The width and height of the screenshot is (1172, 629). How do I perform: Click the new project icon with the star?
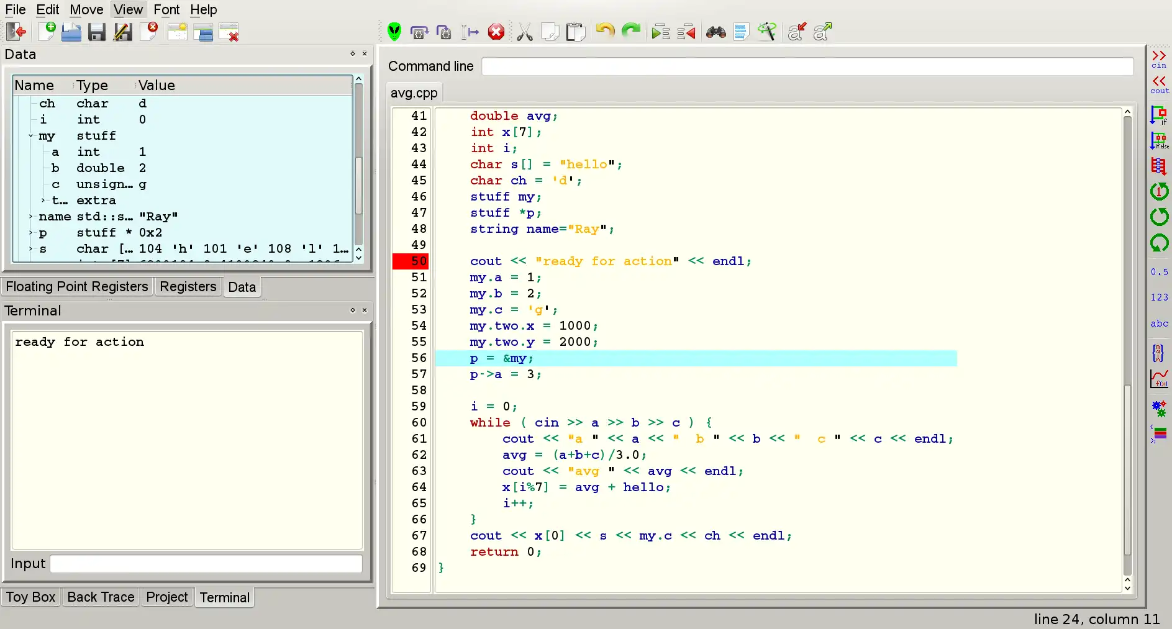point(177,32)
